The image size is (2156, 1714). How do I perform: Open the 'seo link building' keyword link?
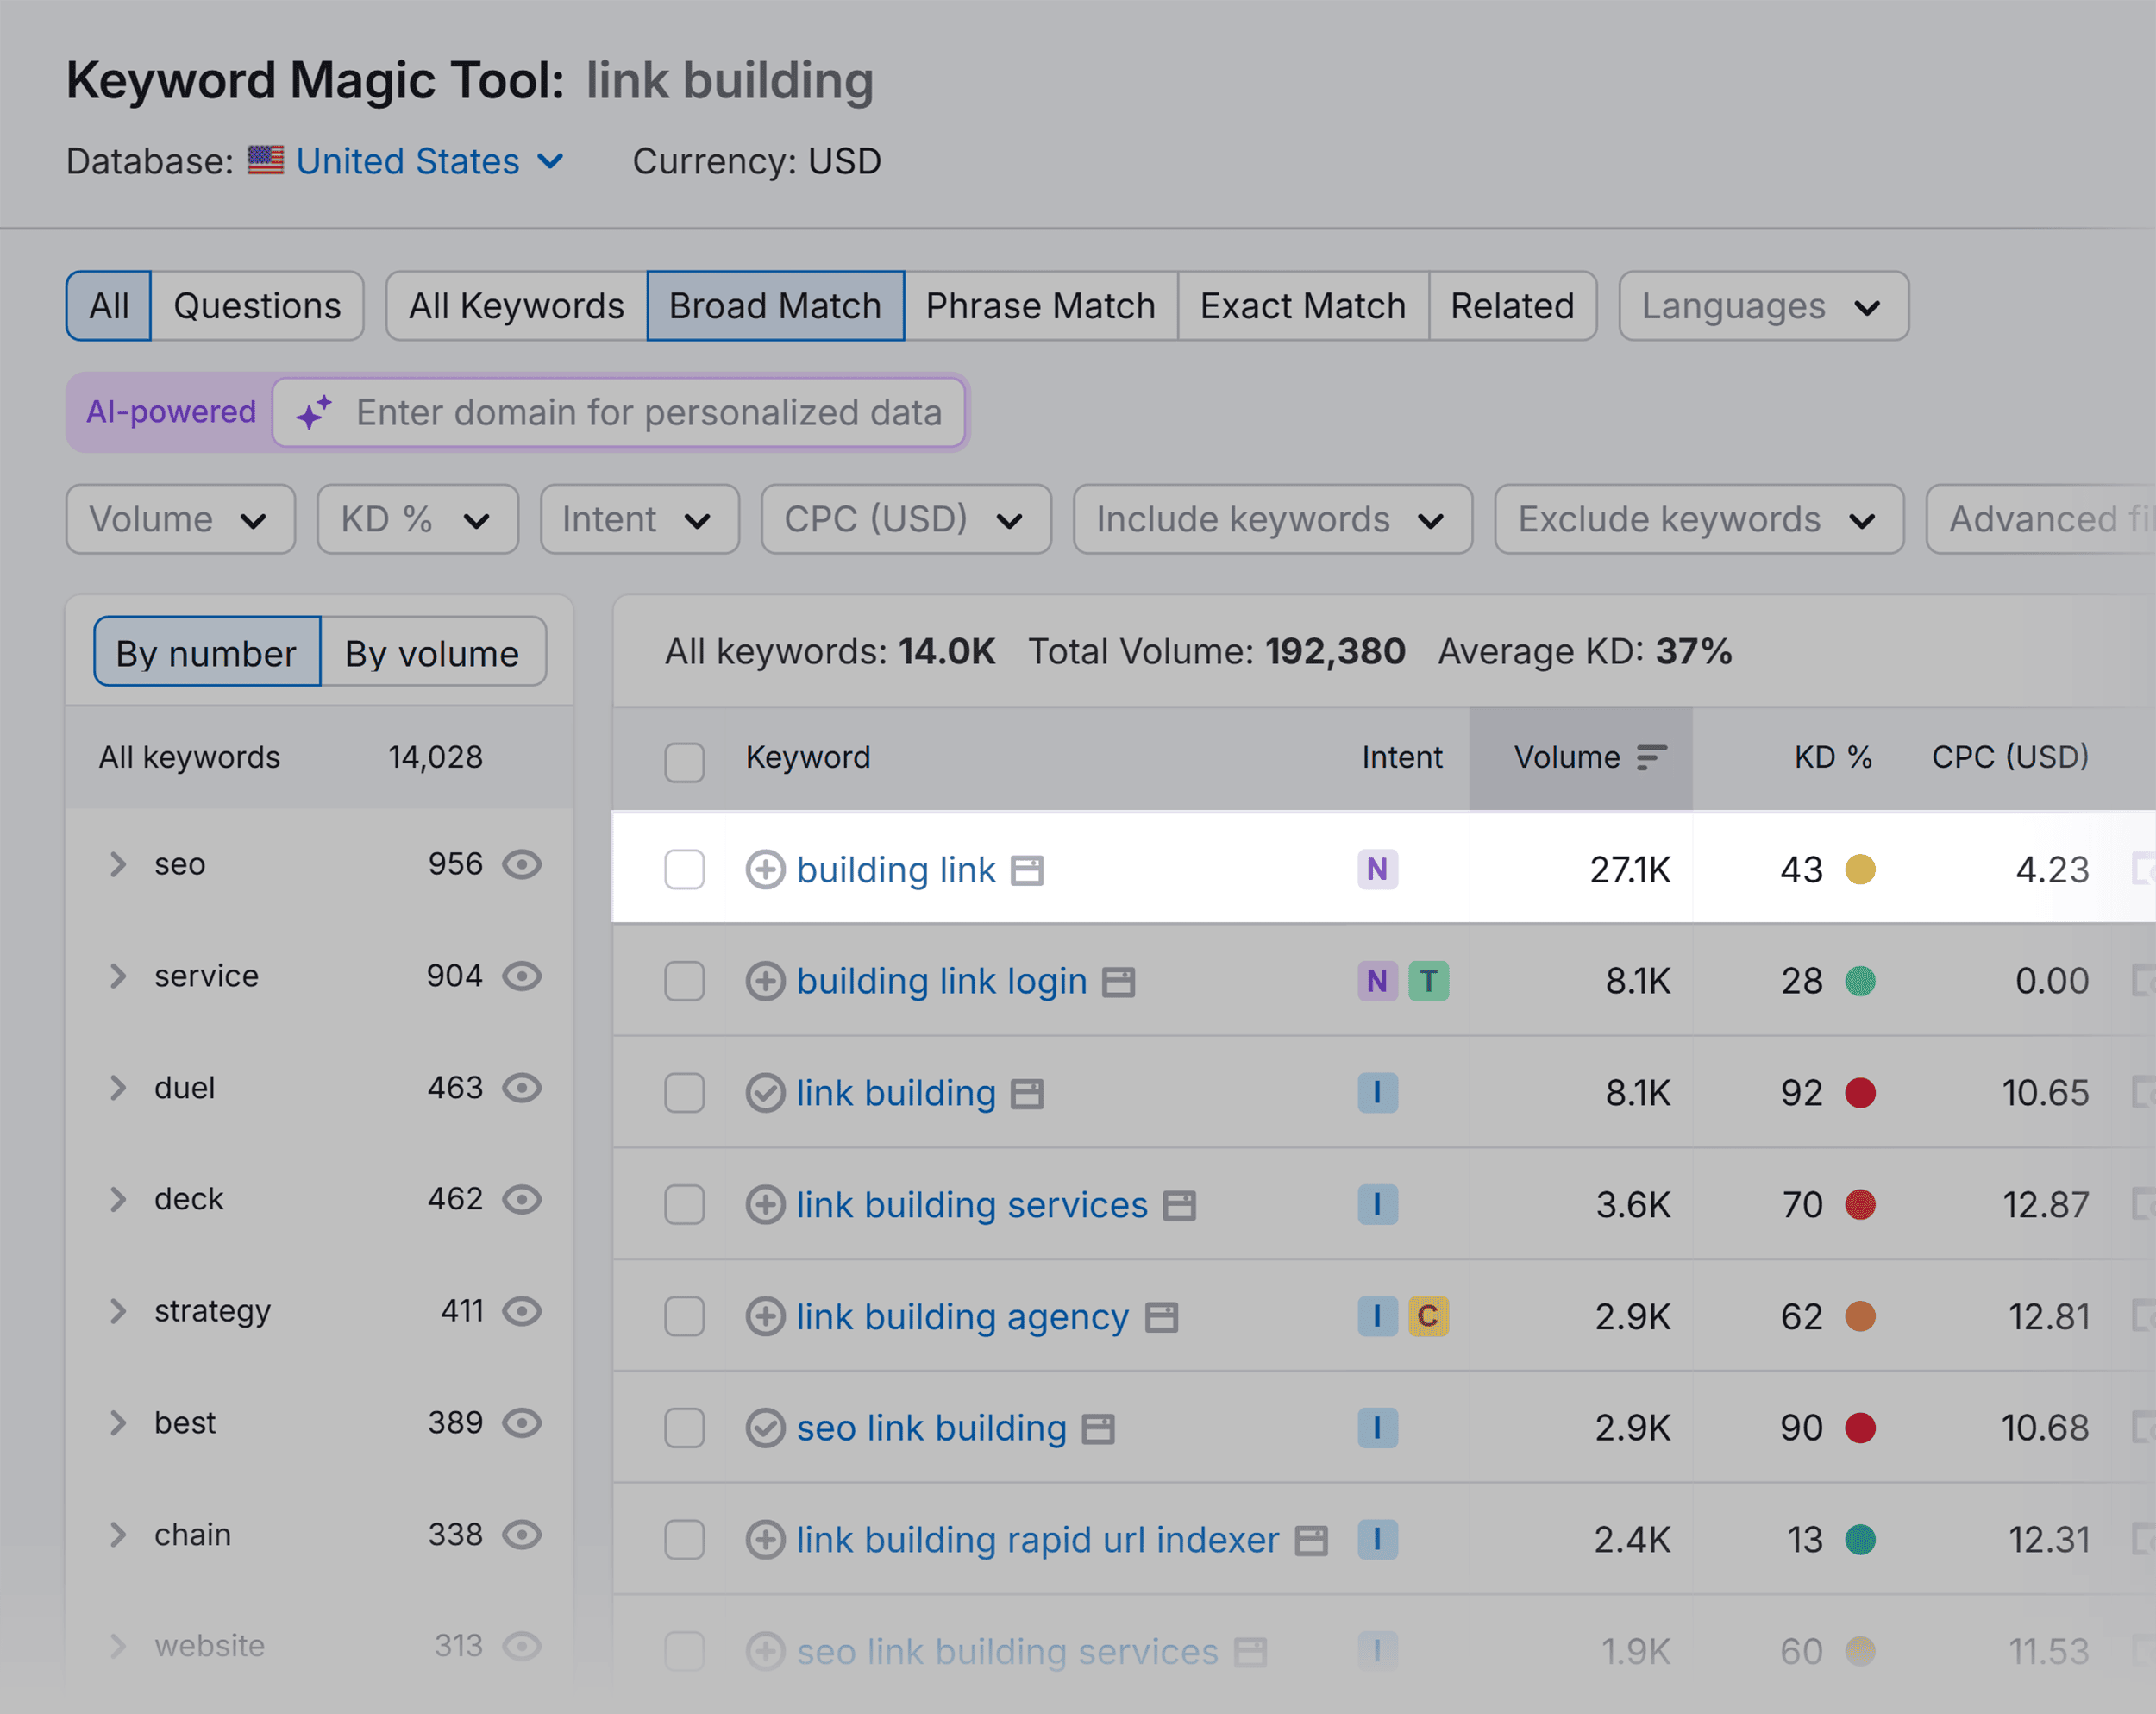(x=932, y=1428)
